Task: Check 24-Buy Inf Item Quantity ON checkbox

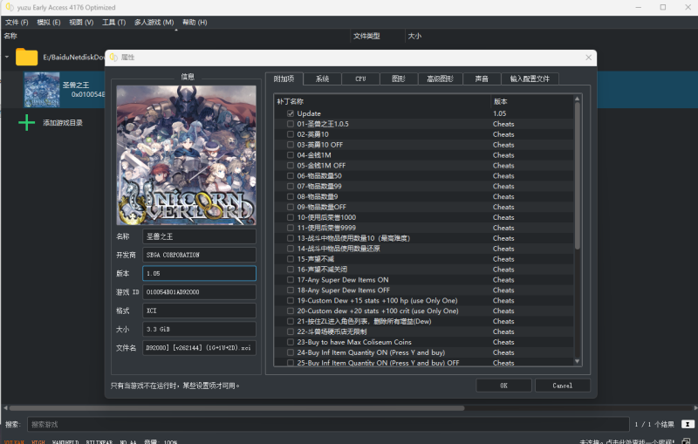Action: (x=291, y=352)
